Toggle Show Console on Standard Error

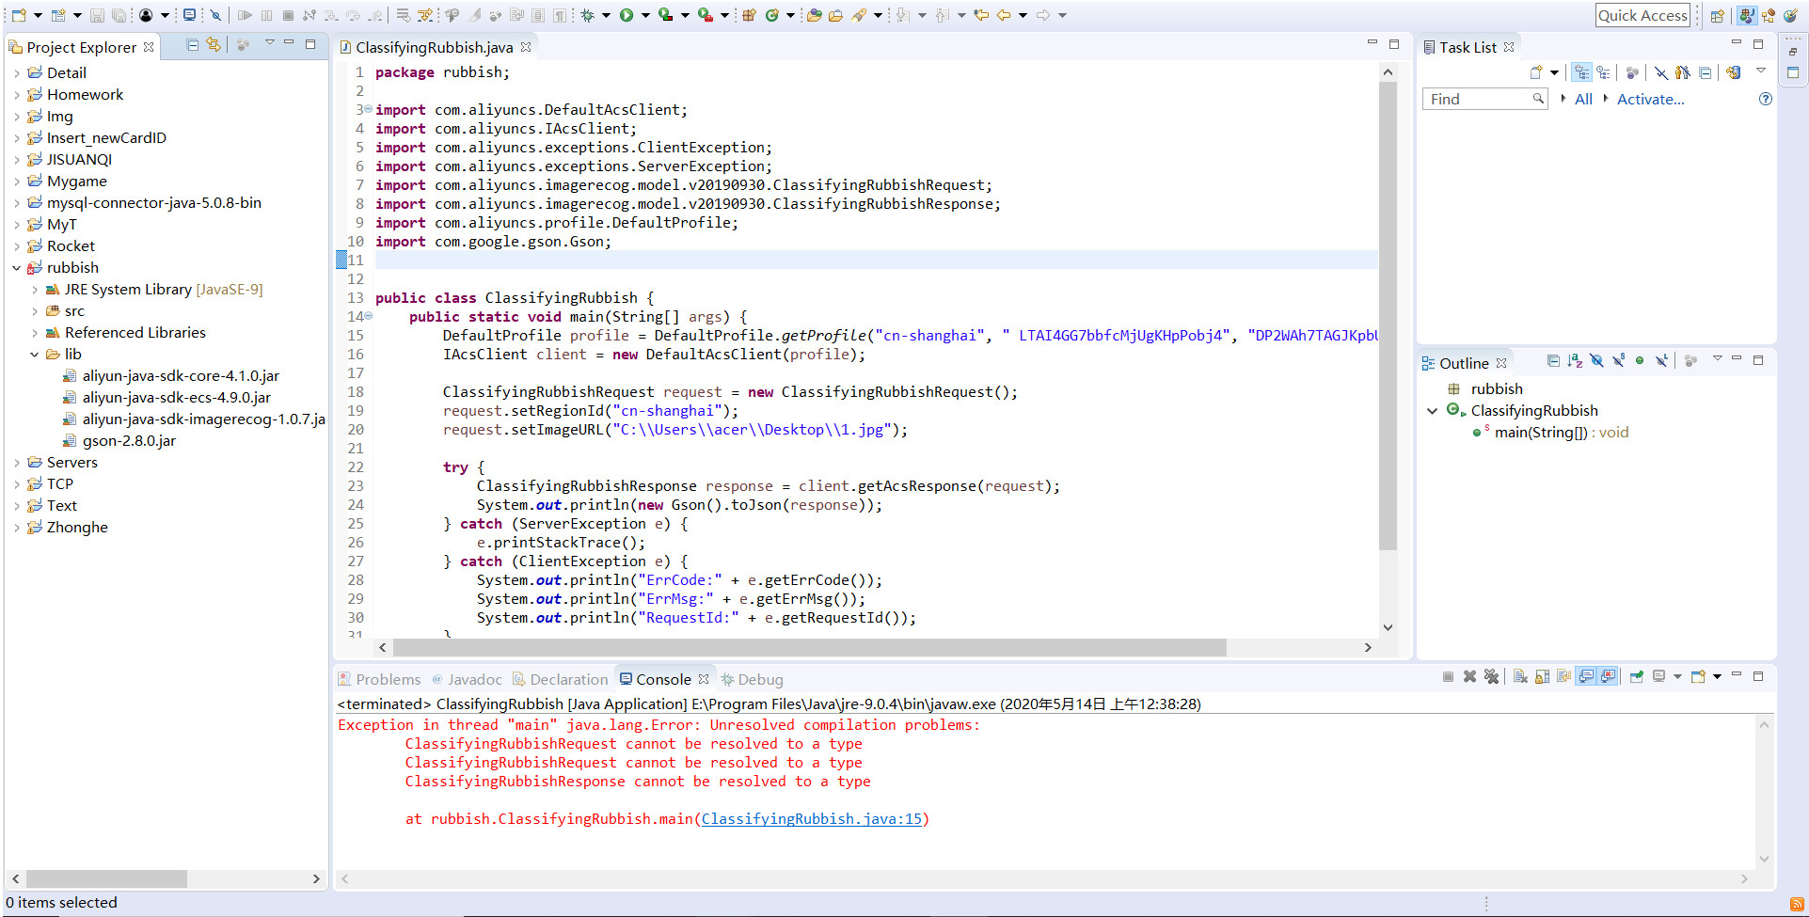coord(1609,676)
